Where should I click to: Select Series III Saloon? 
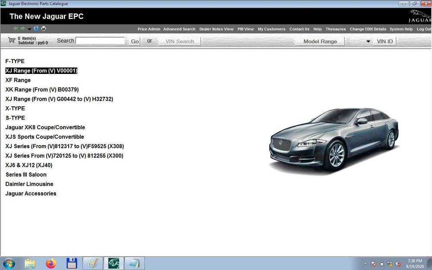(26, 175)
